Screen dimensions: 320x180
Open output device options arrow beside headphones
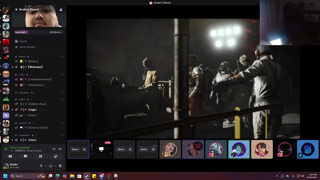(x=55, y=166)
